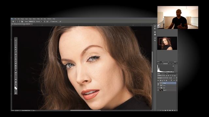The height and width of the screenshot is (117, 209).
Task: Add a layer mask
Action: click(x=165, y=110)
